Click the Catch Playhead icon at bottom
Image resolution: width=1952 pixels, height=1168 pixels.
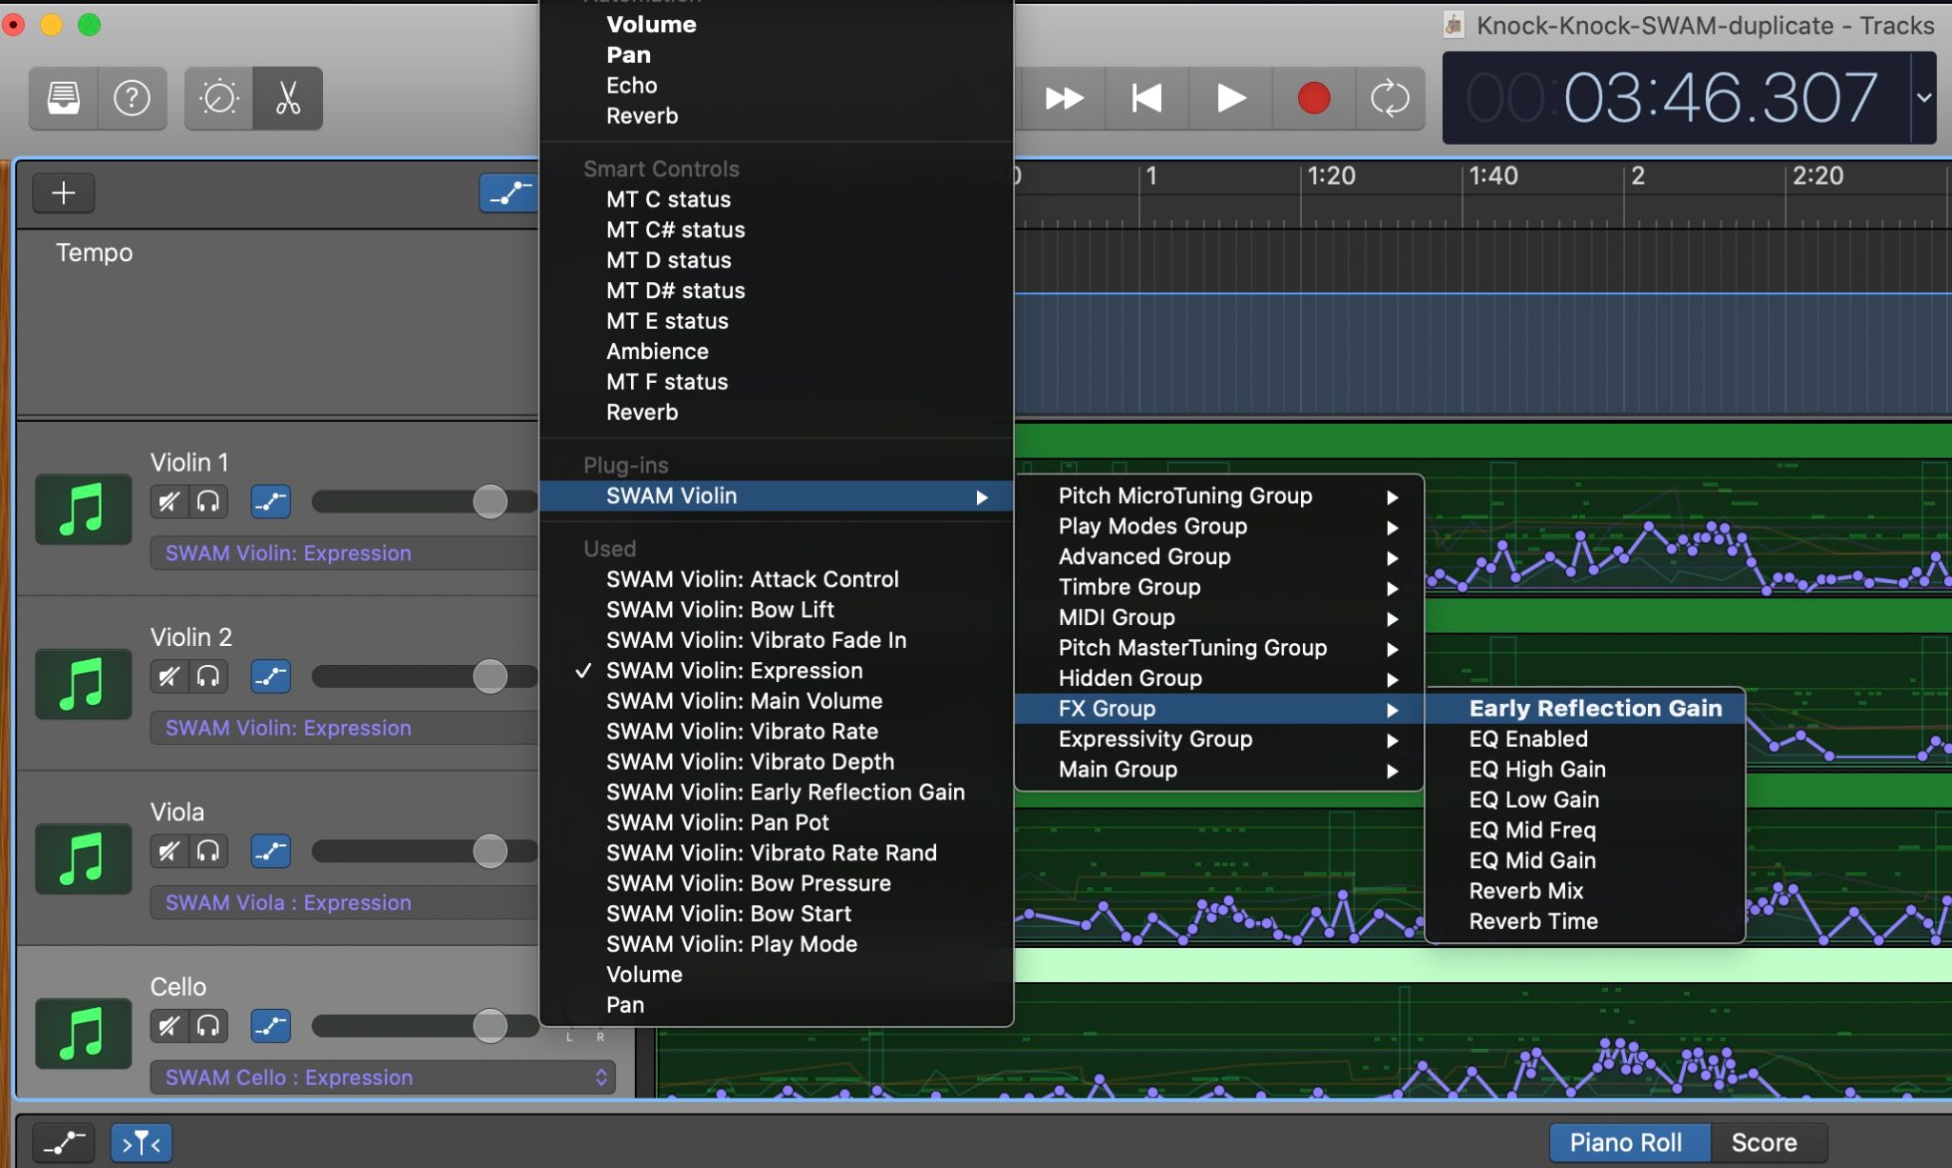(x=141, y=1142)
